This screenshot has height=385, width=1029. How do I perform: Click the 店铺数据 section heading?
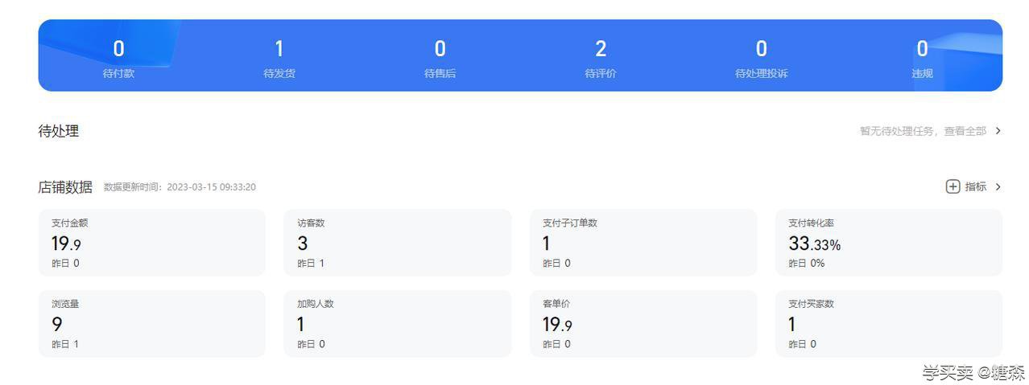point(65,186)
